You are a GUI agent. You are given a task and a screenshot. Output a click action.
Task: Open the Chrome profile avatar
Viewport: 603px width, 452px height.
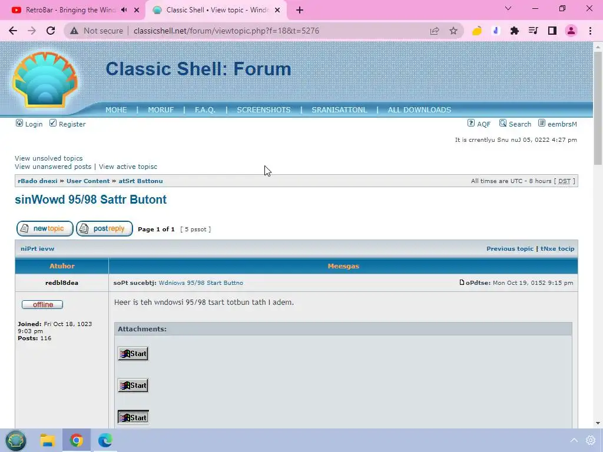point(571,31)
